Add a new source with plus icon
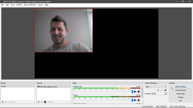The width and height of the screenshot is (193, 108). (39, 102)
